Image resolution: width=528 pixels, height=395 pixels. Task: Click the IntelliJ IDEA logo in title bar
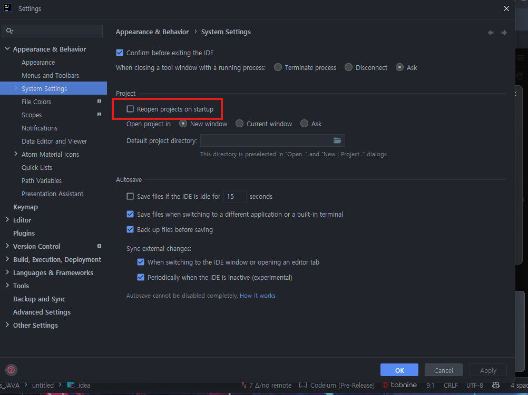pos(8,8)
